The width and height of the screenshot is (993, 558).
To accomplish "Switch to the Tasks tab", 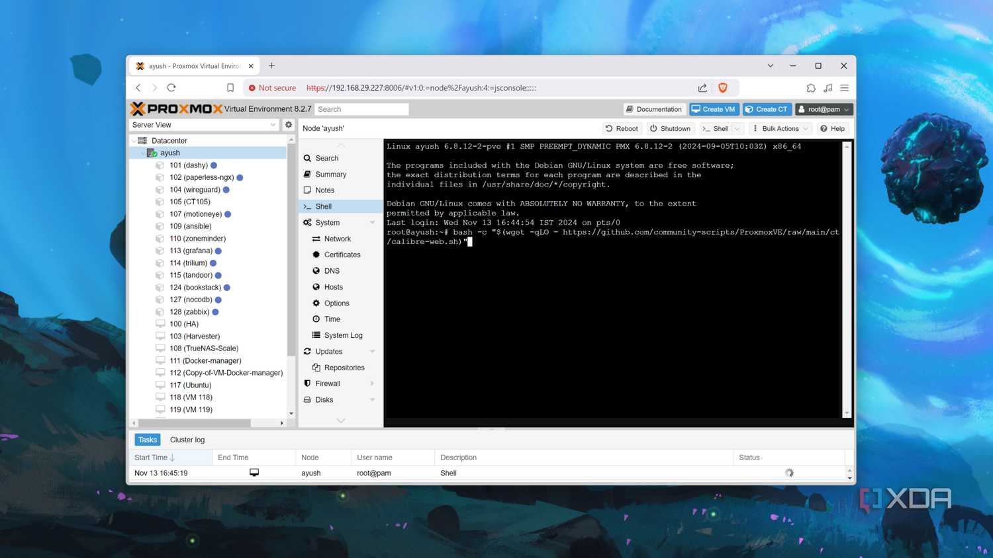I will pos(148,440).
